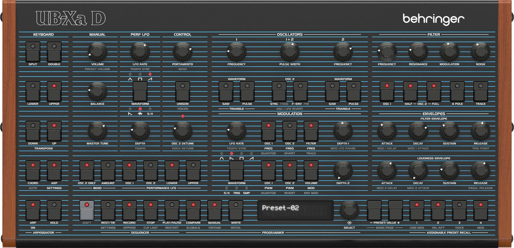The width and height of the screenshot is (514, 248).
Task: Click the PULSE WIDTH knob
Action: (290, 52)
